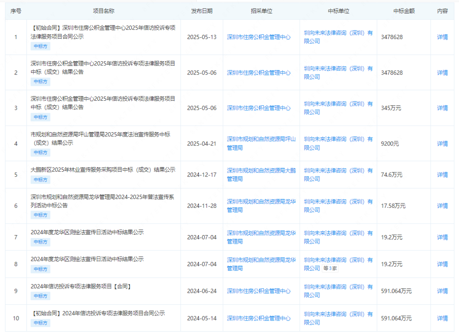Open the winning bidder company link in row 5
This screenshot has width=459, height=335.
(x=338, y=175)
